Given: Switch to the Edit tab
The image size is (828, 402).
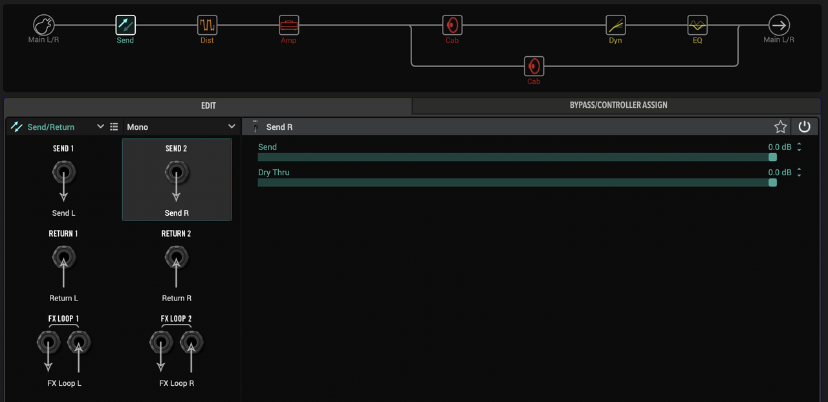Looking at the screenshot, I should pyautogui.click(x=208, y=105).
